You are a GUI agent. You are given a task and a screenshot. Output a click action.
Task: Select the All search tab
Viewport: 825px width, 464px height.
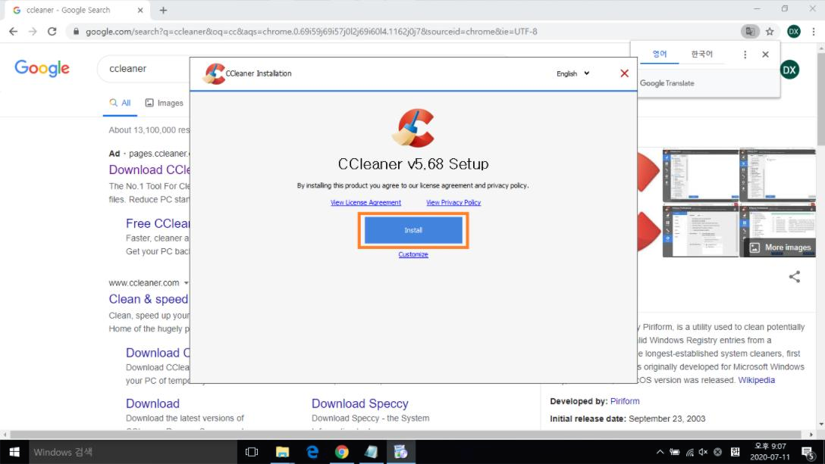[120, 103]
